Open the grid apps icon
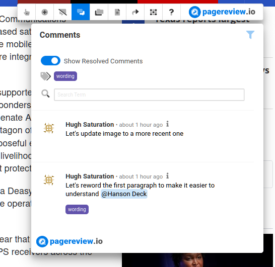Image resolution: width=275 pixels, height=267 pixels. click(x=153, y=12)
